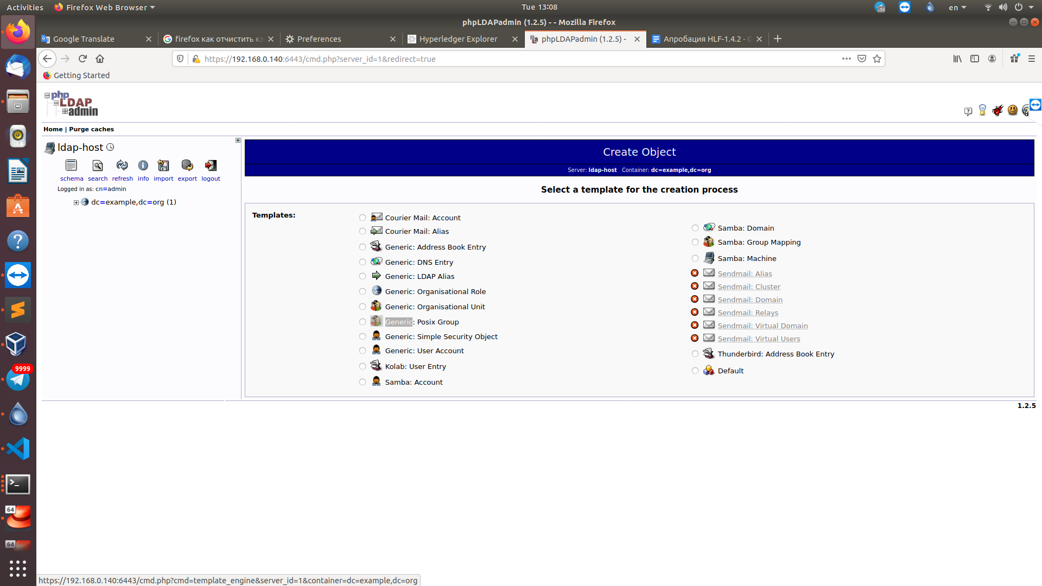Click the refresh tree icon
This screenshot has width=1042, height=586.
point(122,165)
